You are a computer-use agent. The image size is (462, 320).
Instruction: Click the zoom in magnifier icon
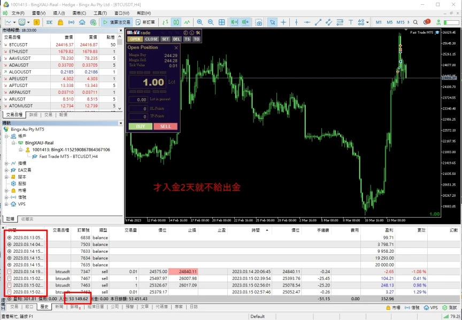tap(200, 22)
